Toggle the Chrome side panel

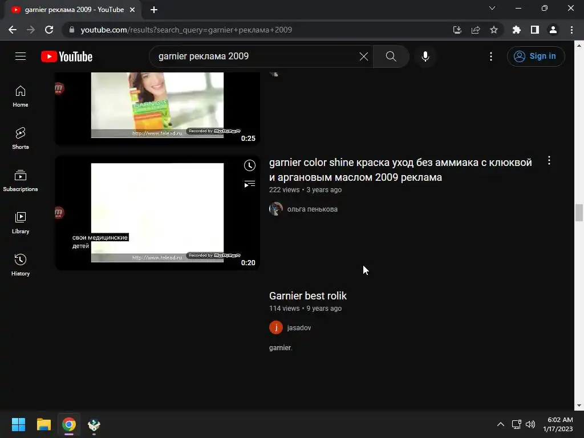534,30
